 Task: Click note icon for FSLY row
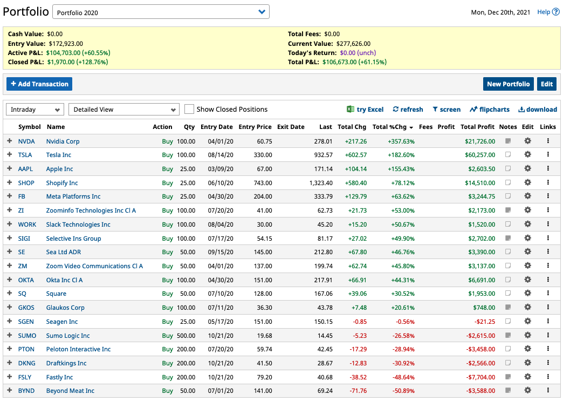[x=508, y=377]
